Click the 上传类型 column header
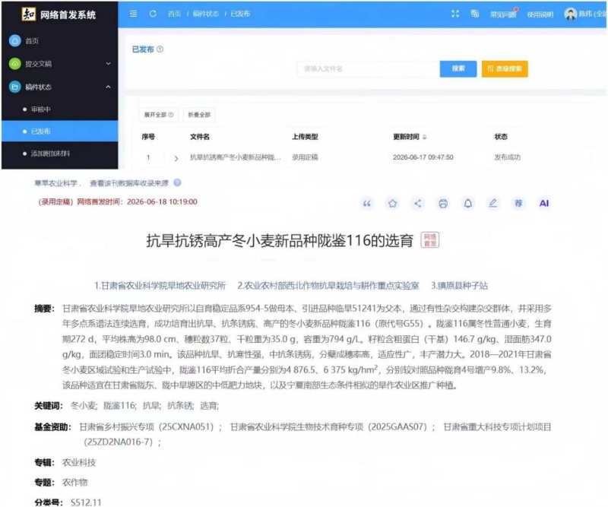This screenshot has height=507, width=608. (305, 137)
